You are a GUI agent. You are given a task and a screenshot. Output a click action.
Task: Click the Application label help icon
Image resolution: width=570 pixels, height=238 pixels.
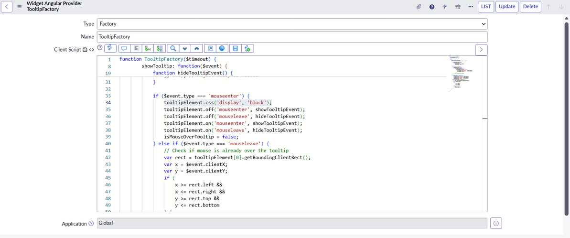pos(91,224)
